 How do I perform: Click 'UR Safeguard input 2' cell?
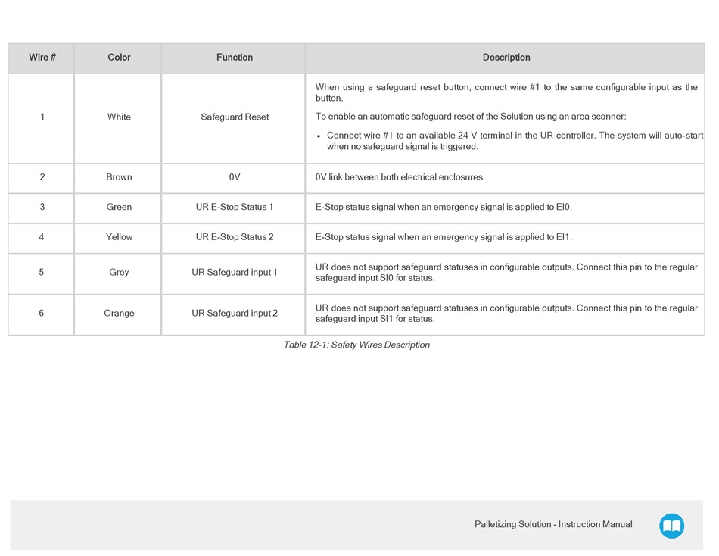click(235, 314)
